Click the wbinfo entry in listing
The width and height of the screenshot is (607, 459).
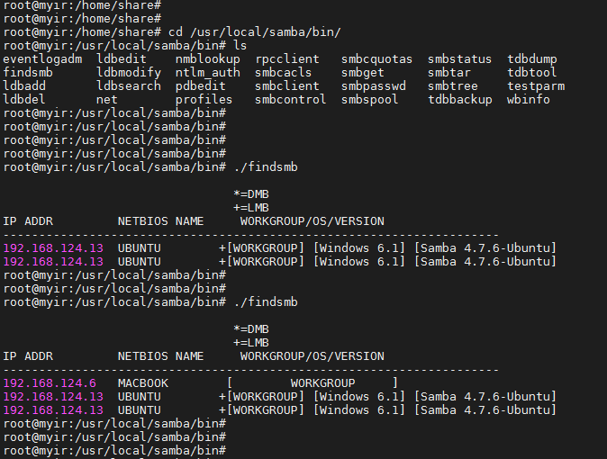click(529, 100)
